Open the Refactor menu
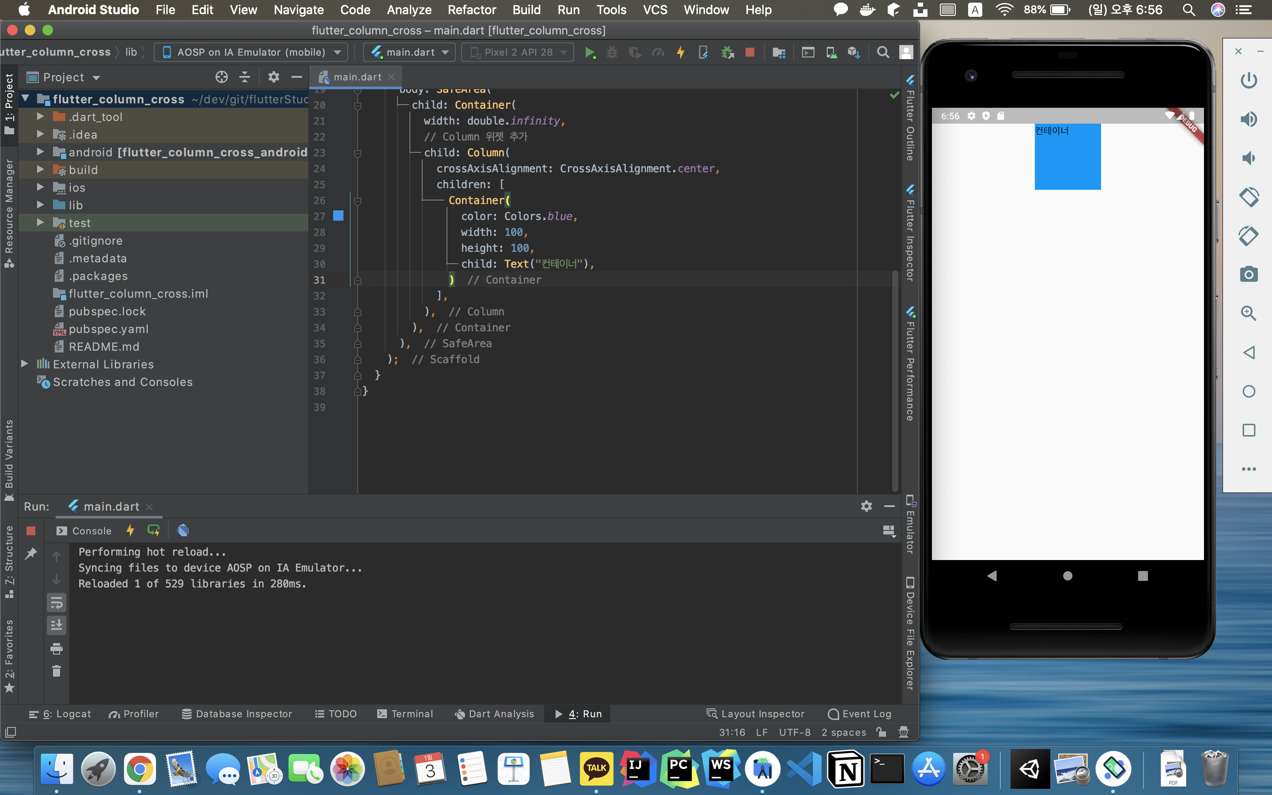The width and height of the screenshot is (1272, 795). [x=472, y=9]
